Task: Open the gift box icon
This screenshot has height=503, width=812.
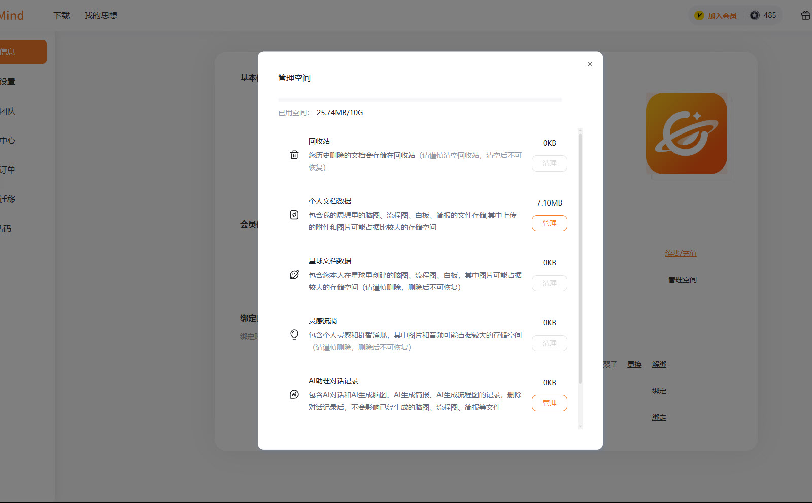Action: tap(805, 16)
